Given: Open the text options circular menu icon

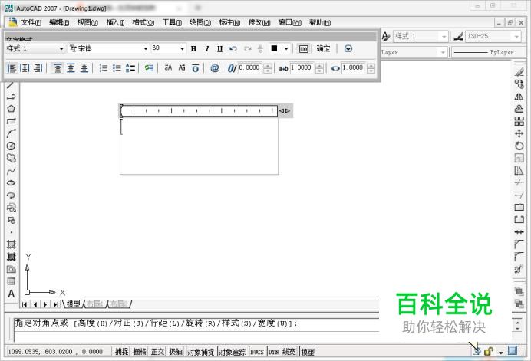Looking at the screenshot, I should pos(348,49).
